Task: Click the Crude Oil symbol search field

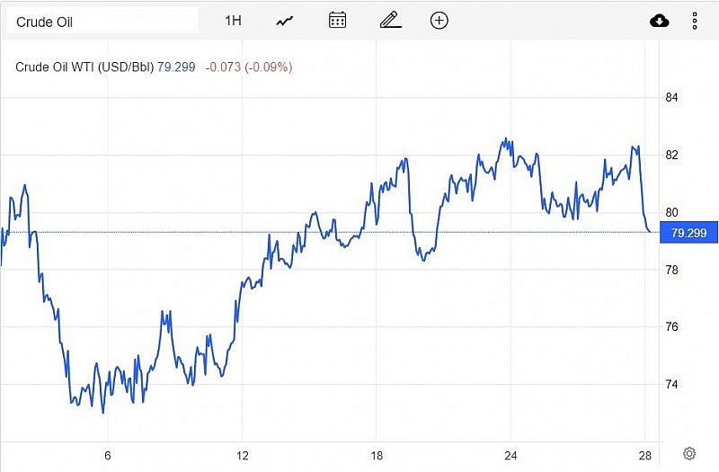Action: 101,21
